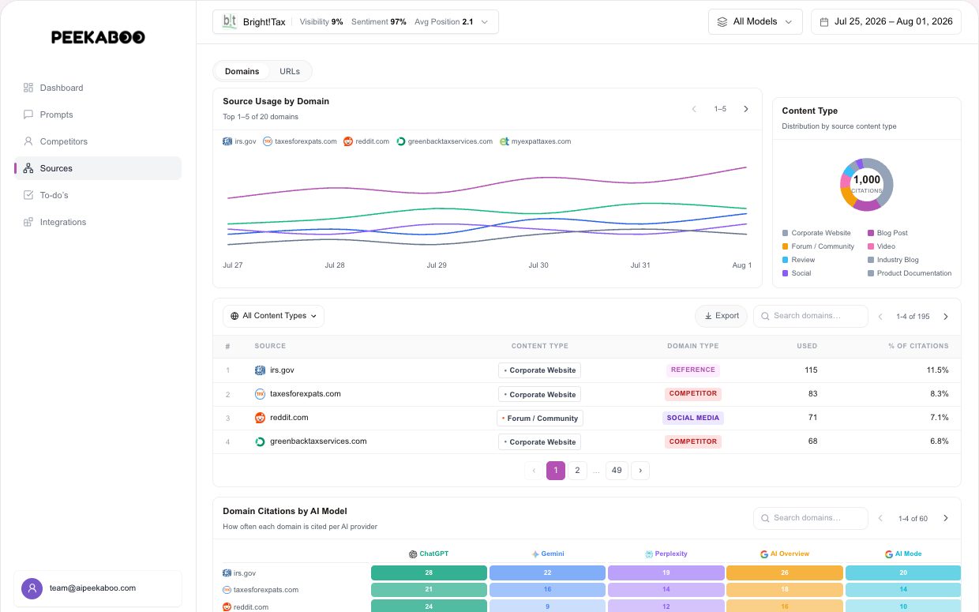Image resolution: width=979 pixels, height=612 pixels.
Task: Open greenbacktaxservices.com row in sources table
Action: pyautogui.click(x=587, y=441)
